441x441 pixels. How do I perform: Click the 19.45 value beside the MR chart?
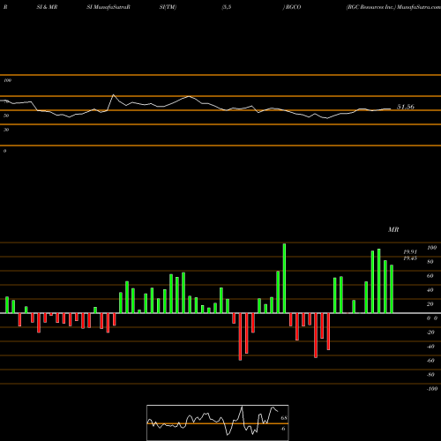(x=410, y=258)
